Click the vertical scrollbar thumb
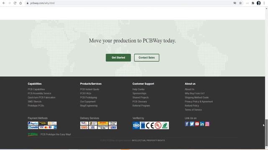Screen dimensions: 268x150 (x=266, y=133)
